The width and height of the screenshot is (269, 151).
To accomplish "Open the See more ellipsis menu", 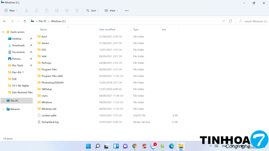I will point(127,10).
